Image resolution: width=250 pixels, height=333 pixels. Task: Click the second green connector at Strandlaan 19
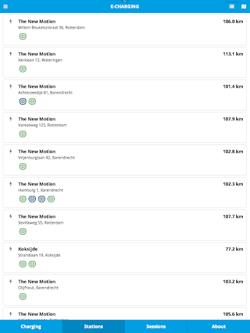click(33, 264)
